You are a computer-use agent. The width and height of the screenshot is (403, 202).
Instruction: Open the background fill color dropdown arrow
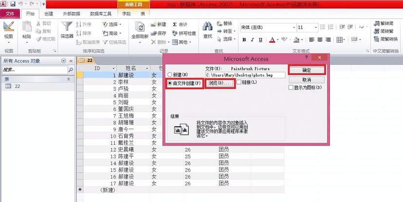(x=302, y=40)
